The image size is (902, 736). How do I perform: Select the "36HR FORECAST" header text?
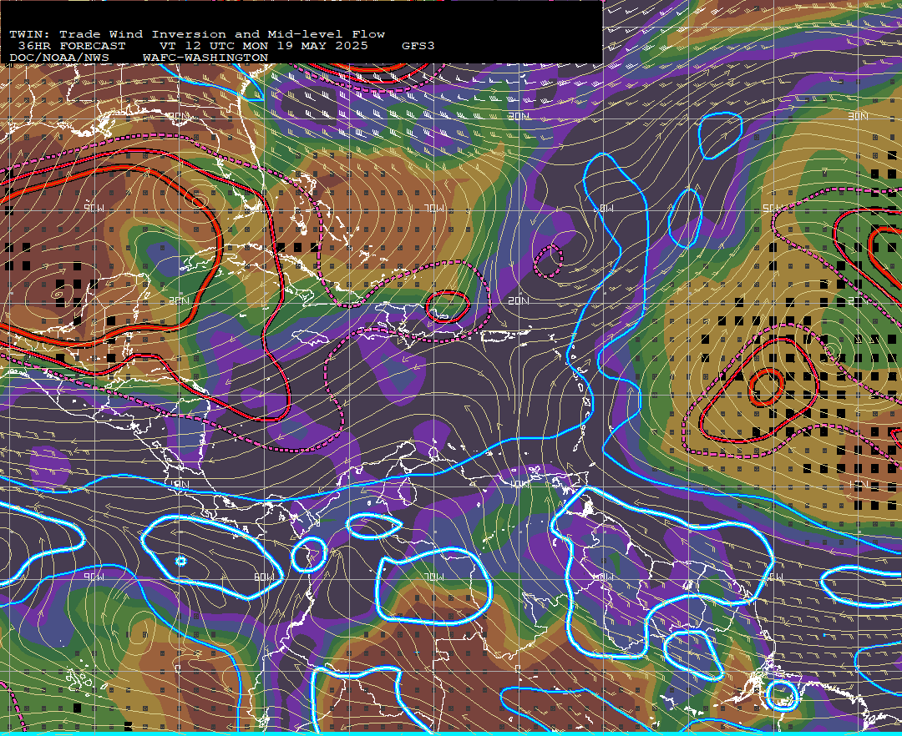71,46
